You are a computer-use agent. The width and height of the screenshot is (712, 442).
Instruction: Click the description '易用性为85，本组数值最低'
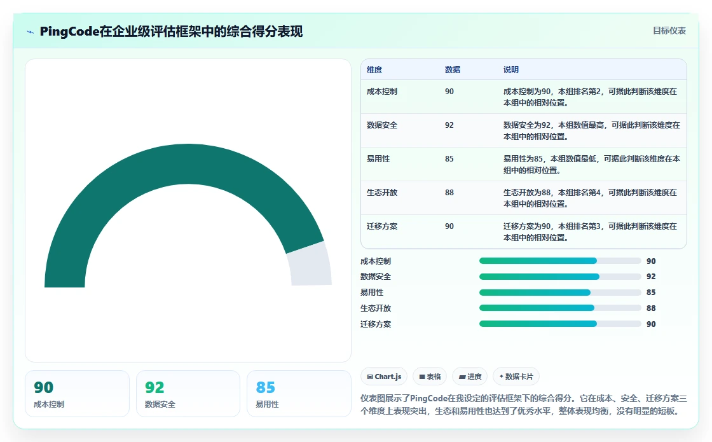[592, 164]
